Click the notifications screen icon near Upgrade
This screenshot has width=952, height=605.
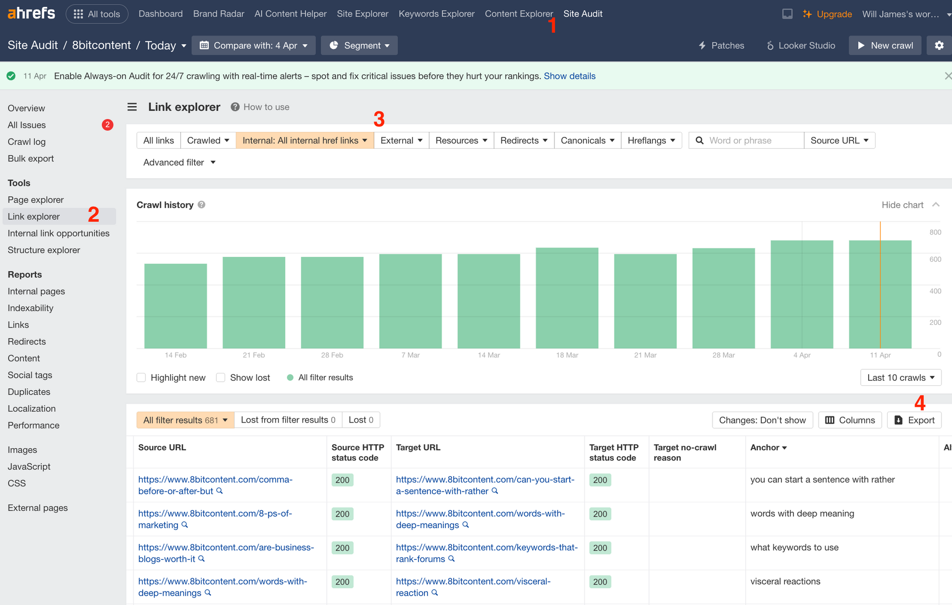(787, 14)
